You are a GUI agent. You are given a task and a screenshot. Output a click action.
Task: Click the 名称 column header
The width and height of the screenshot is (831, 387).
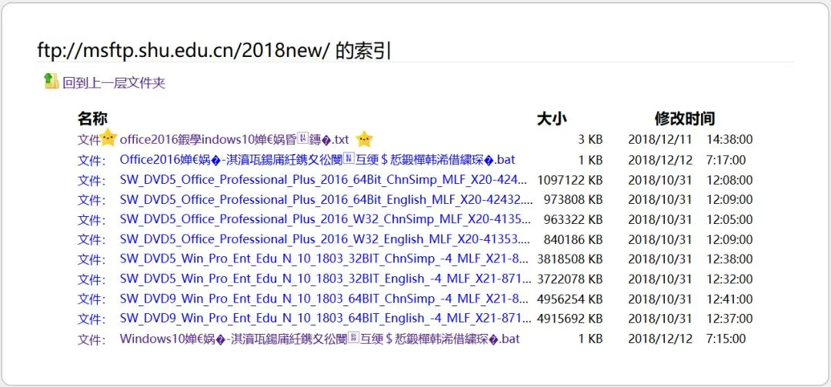tap(93, 118)
